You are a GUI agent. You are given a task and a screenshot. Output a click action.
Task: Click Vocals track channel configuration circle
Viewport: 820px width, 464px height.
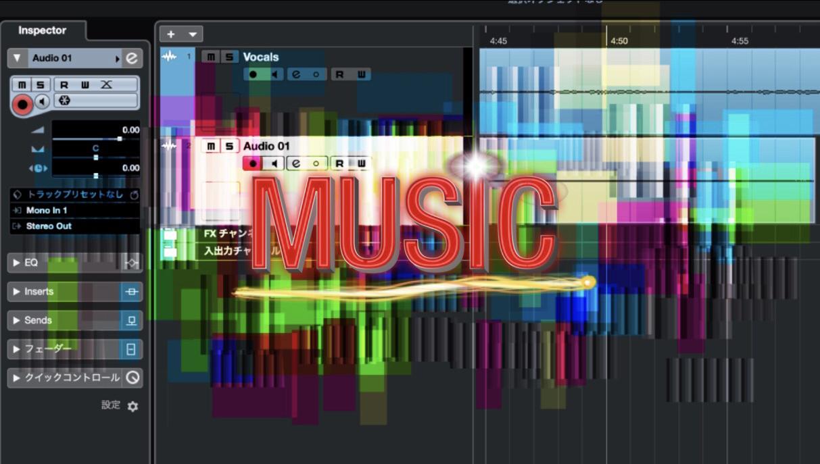tap(316, 74)
